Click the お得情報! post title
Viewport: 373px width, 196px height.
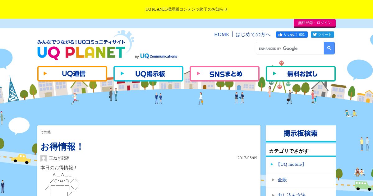62,147
